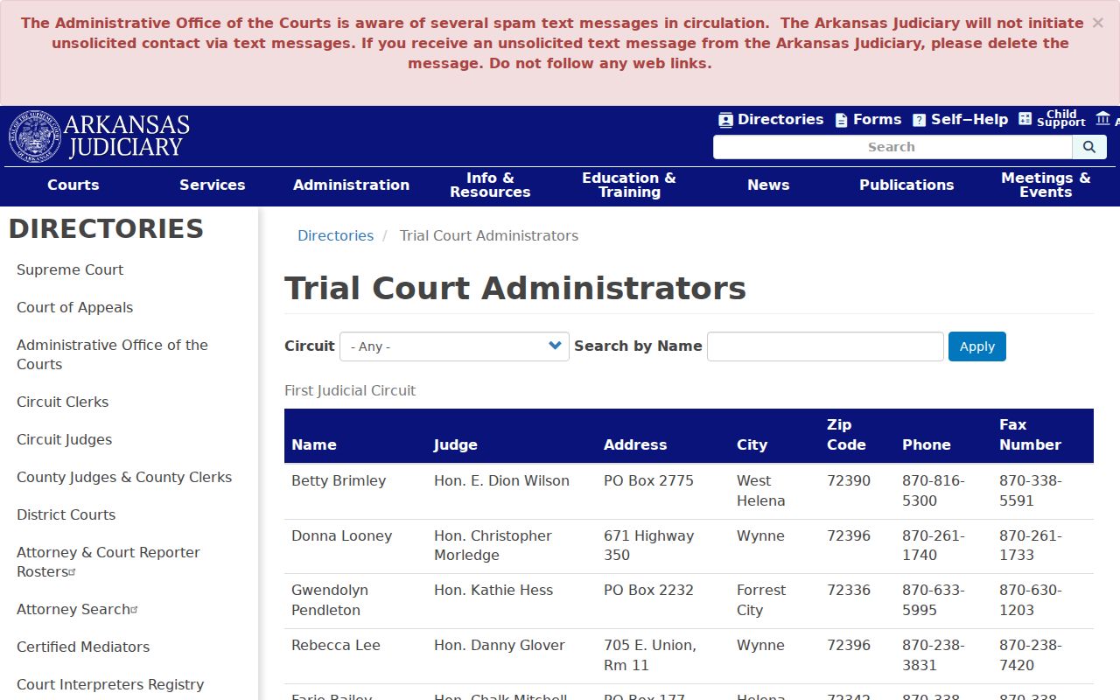The height and width of the screenshot is (700, 1120).
Task: Dismiss the spam text alert banner
Action: [1097, 23]
